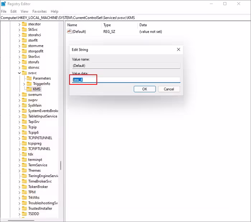Click the REG_SZ type cell

(109, 32)
